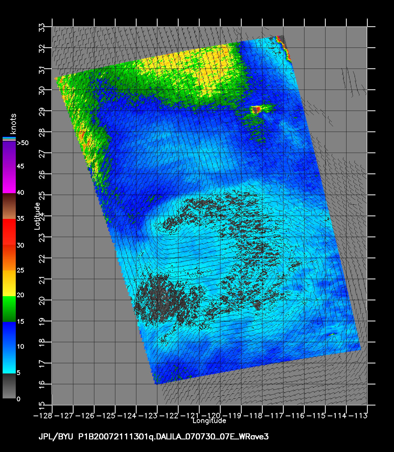Click the brown 35–40 knots colorbar segment
Screen dimensions: 394x452
tap(9, 206)
